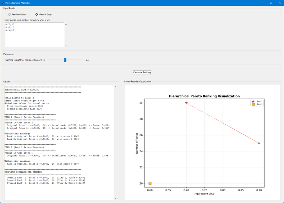Image resolution: width=284 pixels, height=203 pixels.
Task: Click the 'TIER 1 (Rank 1 Pareto Frontier)' heading
Action: coord(24,117)
